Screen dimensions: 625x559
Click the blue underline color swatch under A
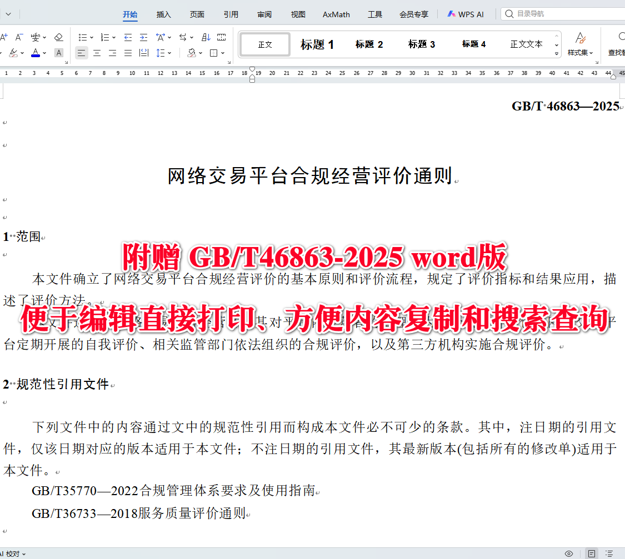(x=36, y=56)
